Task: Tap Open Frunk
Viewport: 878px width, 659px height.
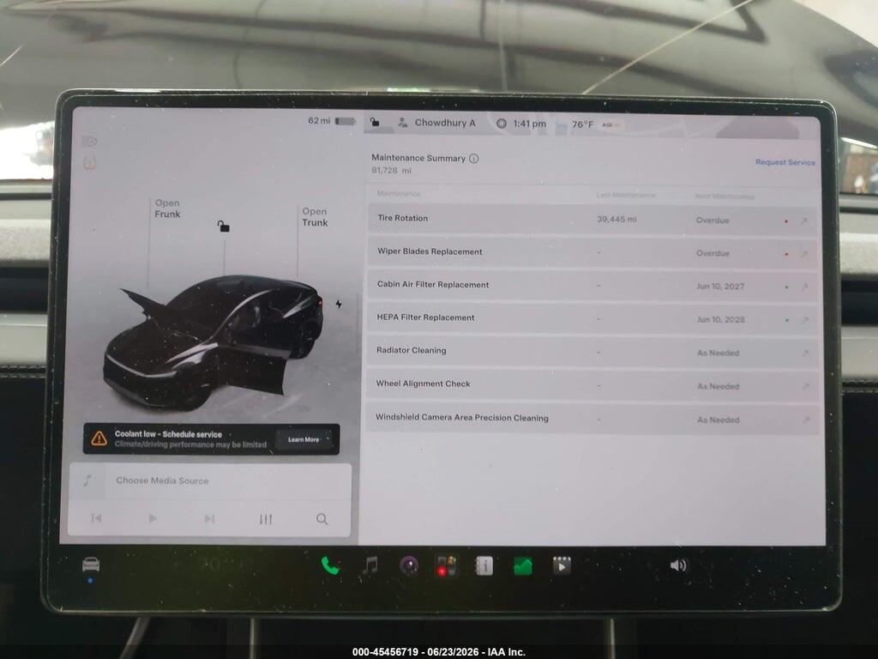Action: click(167, 209)
